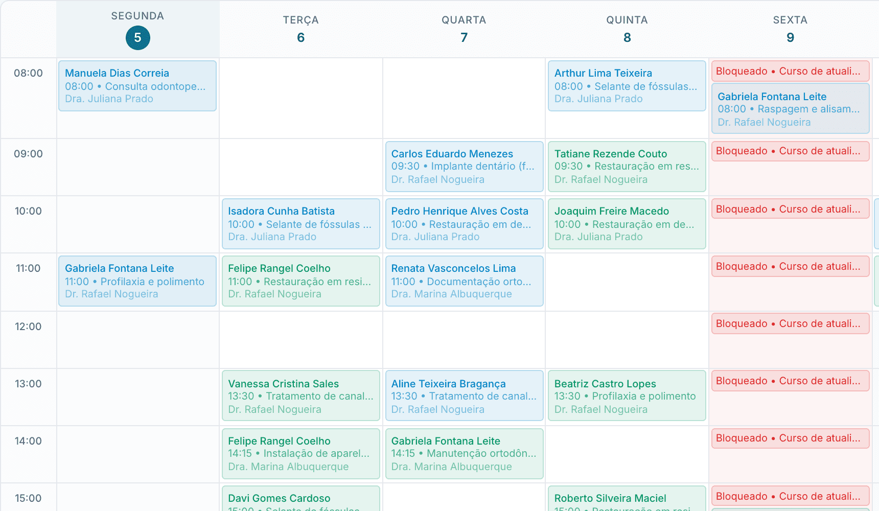The image size is (879, 511).
Task: Open Beatriz Castro Lopes 13:30 appointment
Action: coord(627,396)
